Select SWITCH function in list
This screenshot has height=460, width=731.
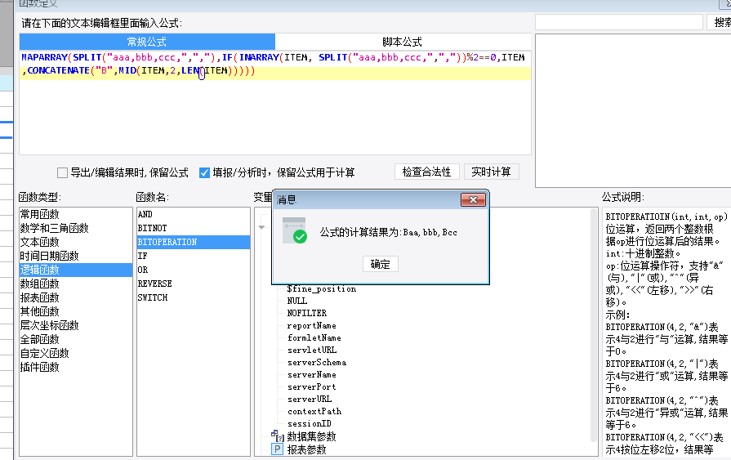coord(194,297)
